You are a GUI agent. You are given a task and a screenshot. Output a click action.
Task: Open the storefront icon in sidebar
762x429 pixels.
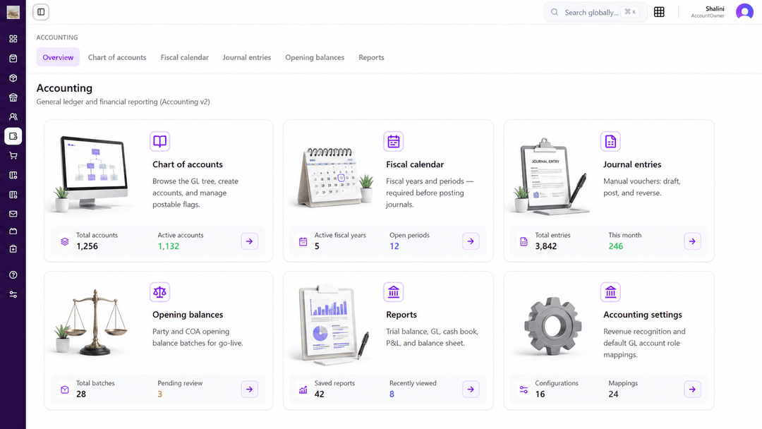coord(13,97)
